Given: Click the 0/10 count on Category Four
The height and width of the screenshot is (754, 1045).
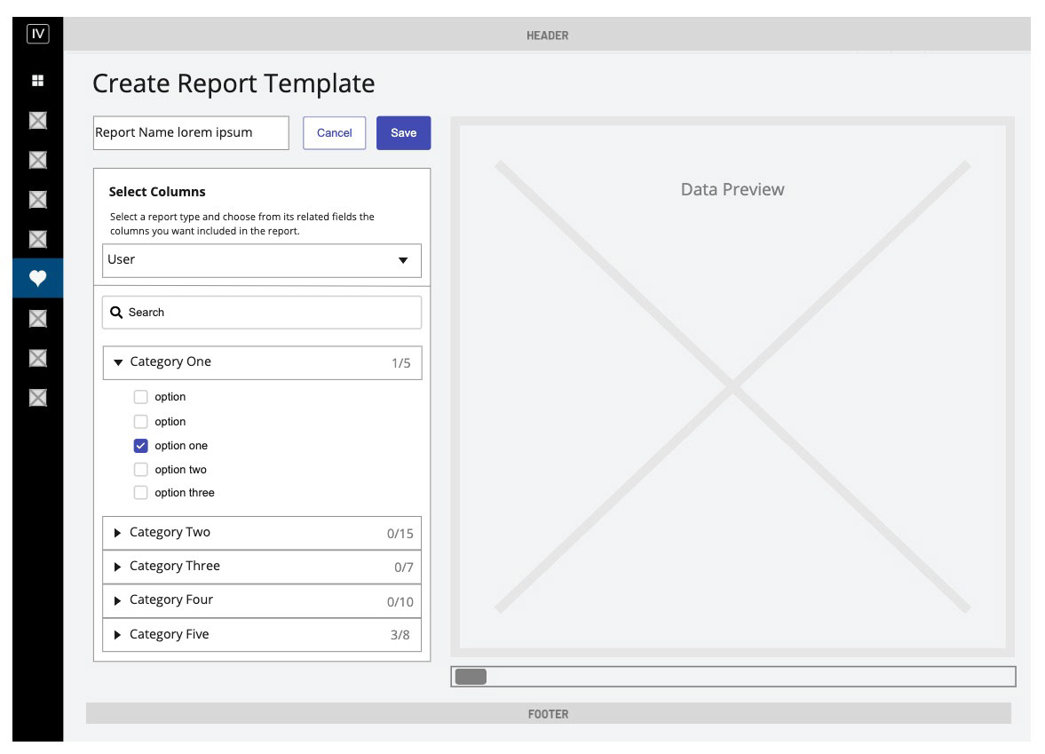Looking at the screenshot, I should point(400,602).
